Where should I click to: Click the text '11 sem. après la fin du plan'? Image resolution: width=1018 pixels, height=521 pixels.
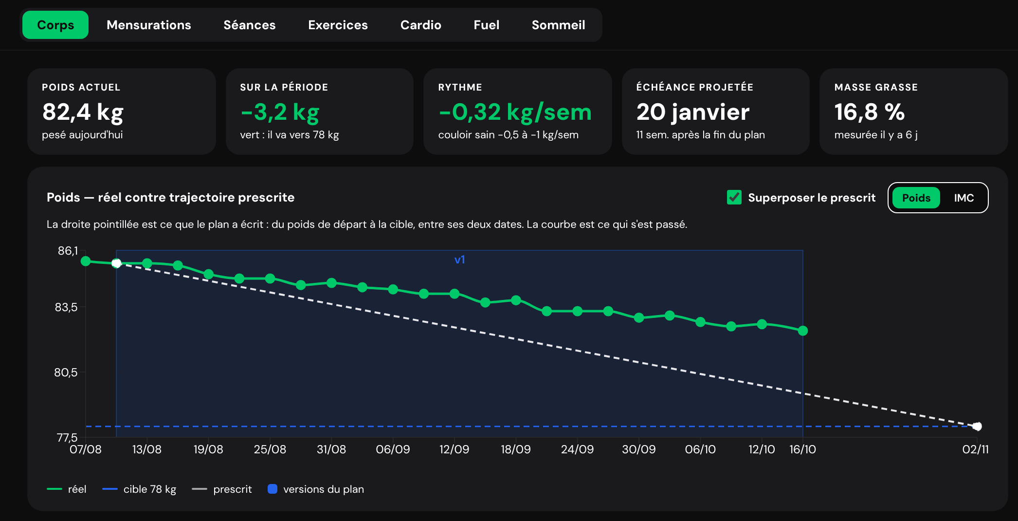pos(701,135)
